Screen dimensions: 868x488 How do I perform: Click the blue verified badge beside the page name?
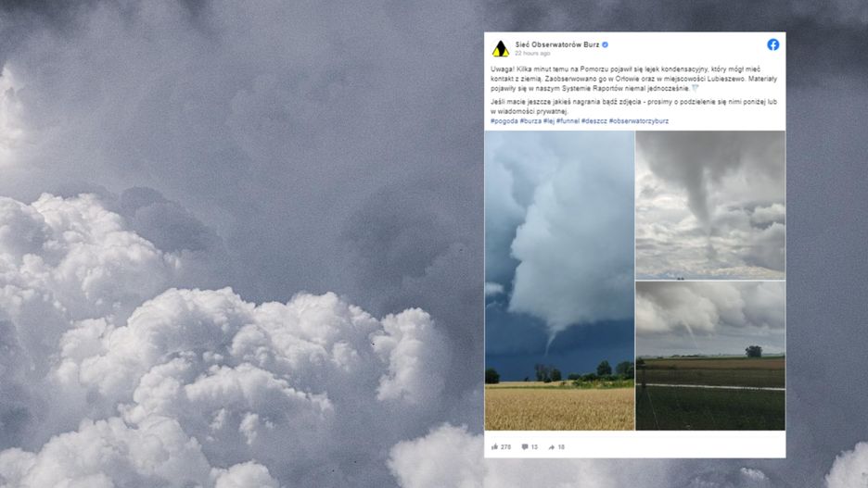[x=605, y=44]
